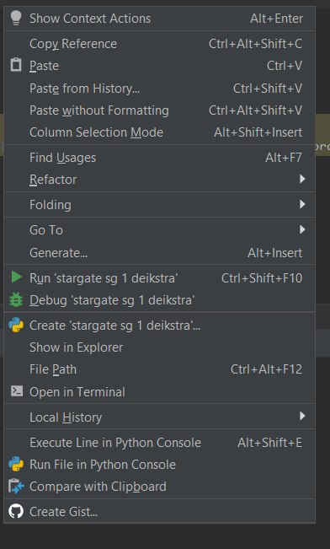Choose Find Usages
330x549 pixels.
[159, 158]
